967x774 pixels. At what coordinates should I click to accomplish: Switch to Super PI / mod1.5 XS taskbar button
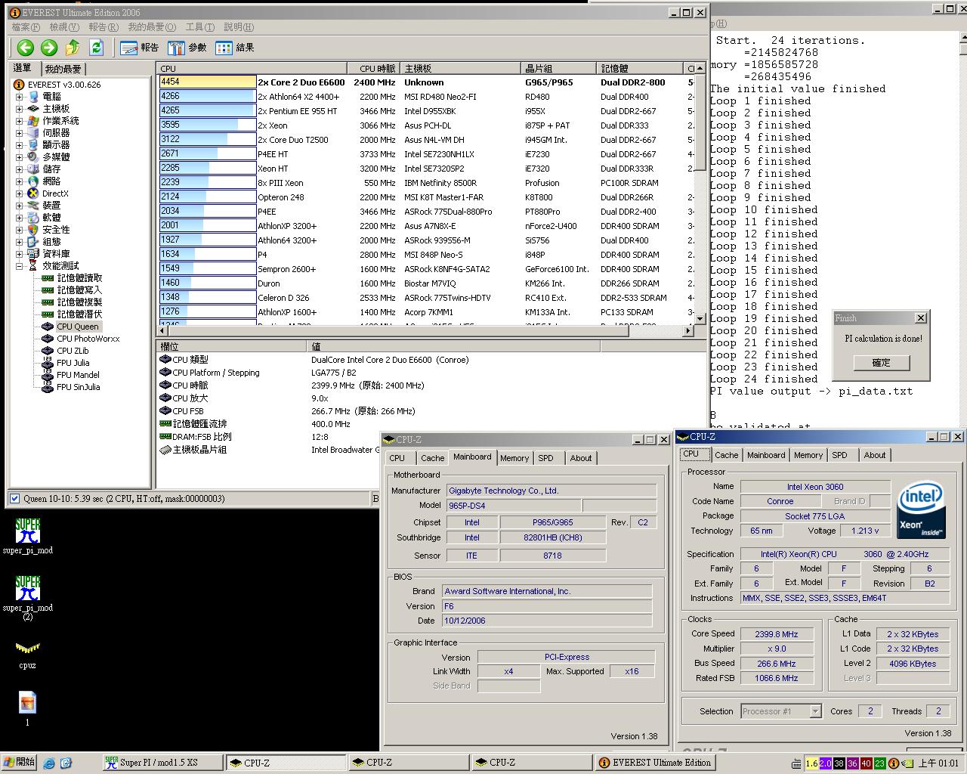(162, 763)
